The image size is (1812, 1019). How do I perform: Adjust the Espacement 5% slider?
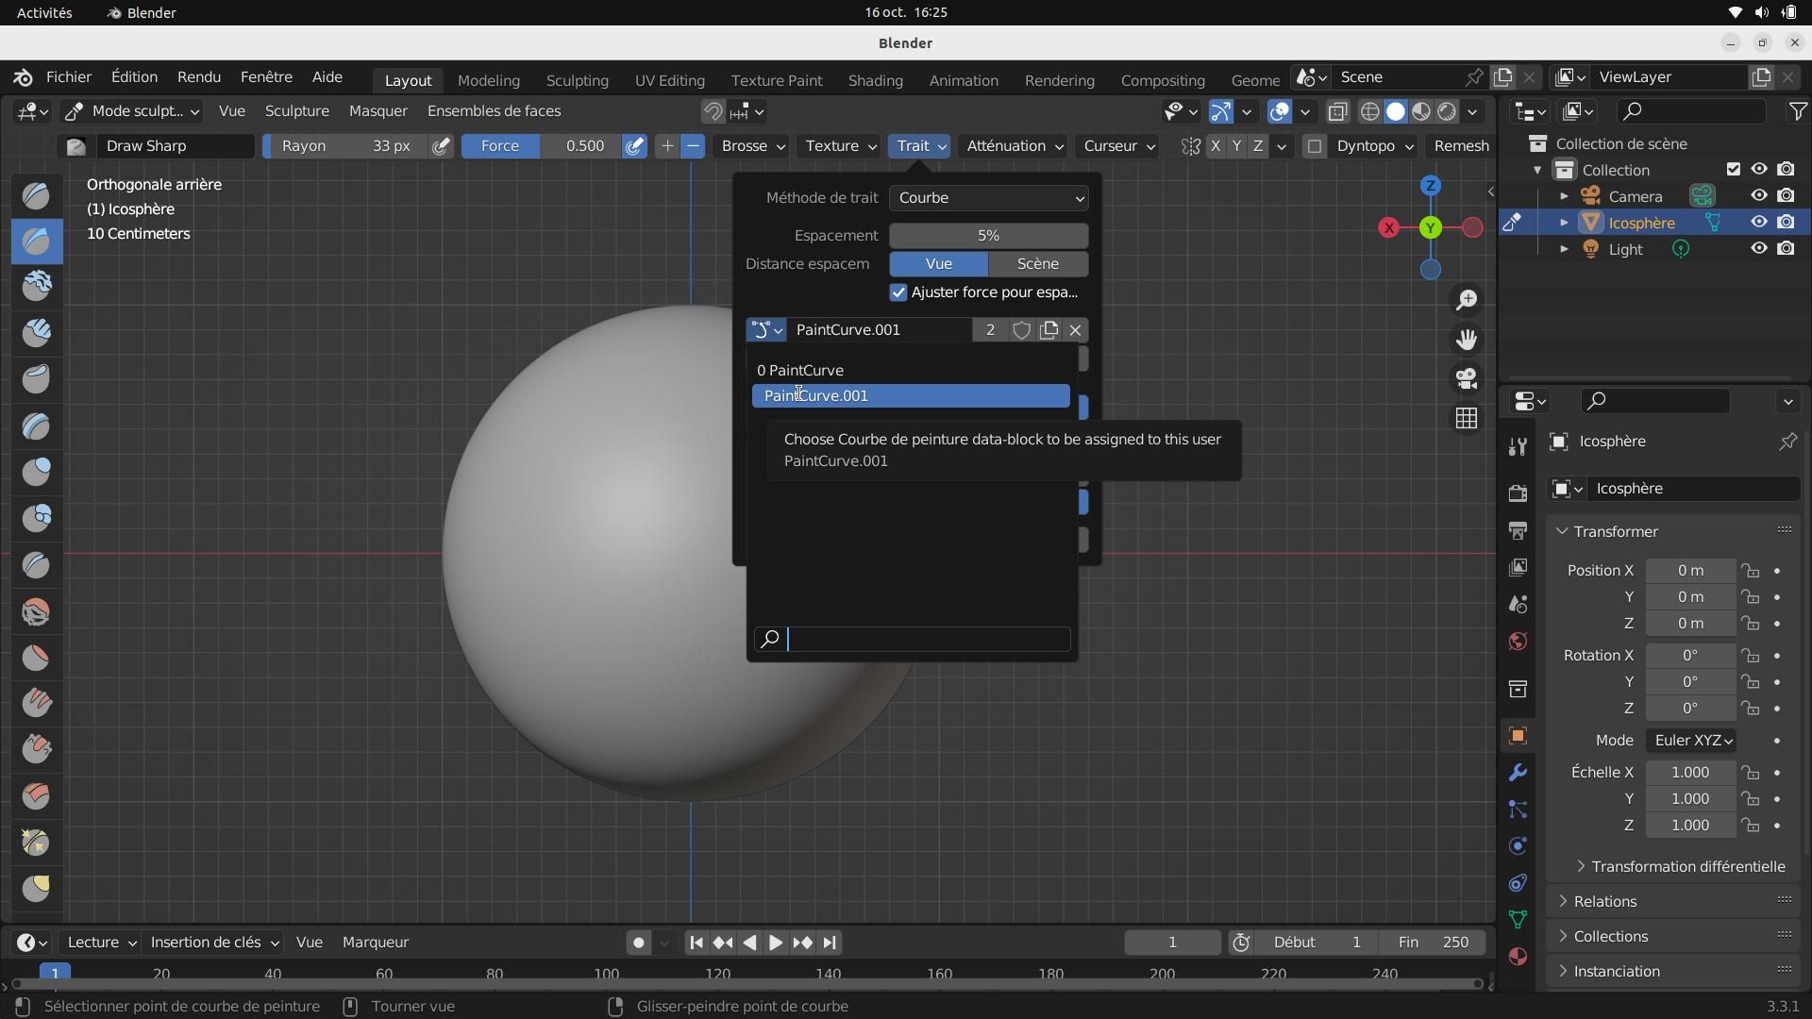coord(988,236)
